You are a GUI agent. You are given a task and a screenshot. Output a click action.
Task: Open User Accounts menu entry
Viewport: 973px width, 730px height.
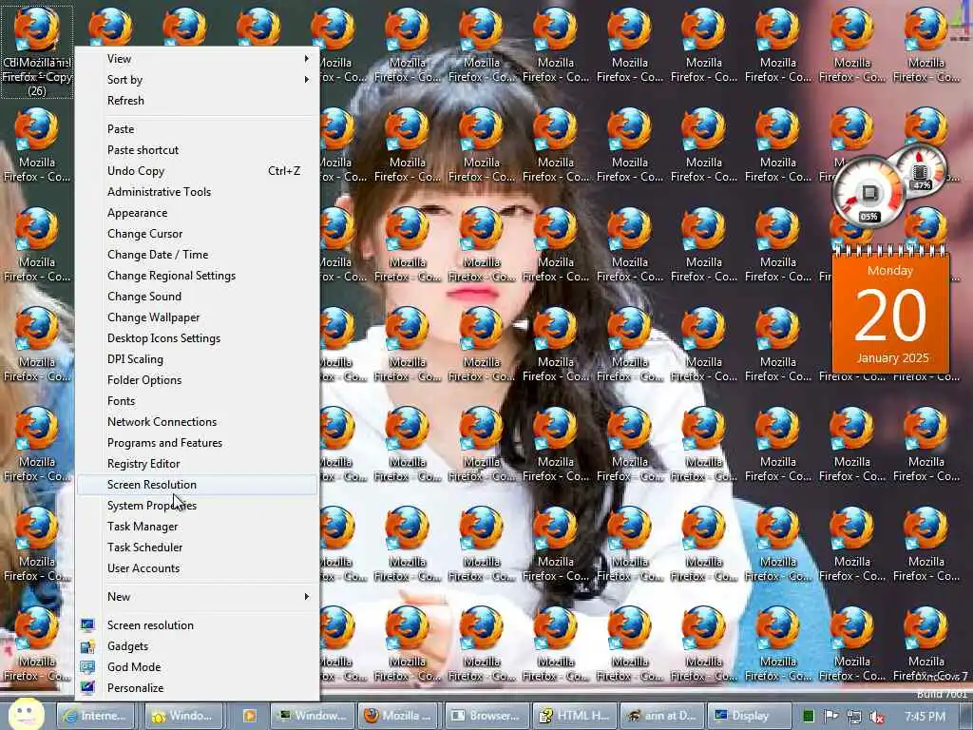[198, 568]
